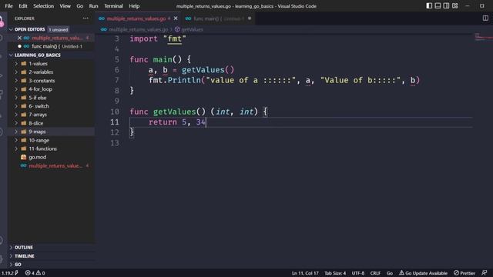Open Customize Layout icon in title bar
Viewport: 493px width, 277px height.
click(455, 5)
